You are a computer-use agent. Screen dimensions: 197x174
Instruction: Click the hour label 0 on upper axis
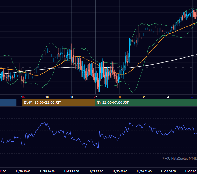pyautogui.click(x=120, y=97)
